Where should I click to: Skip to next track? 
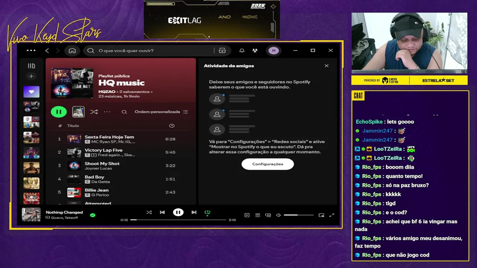[x=194, y=213]
